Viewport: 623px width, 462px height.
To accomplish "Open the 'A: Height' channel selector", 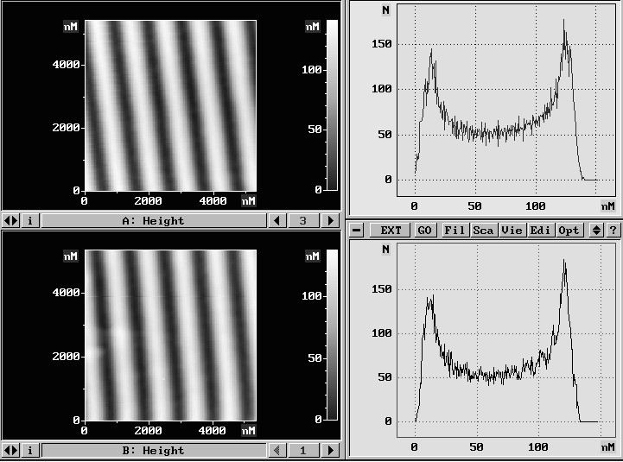I will point(153,221).
